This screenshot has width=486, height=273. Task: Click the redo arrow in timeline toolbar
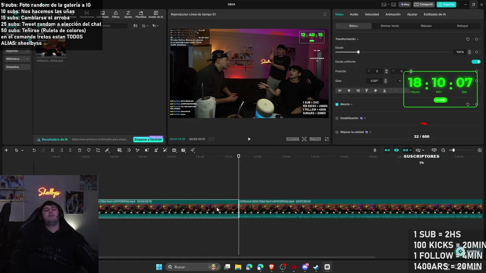(x=43, y=150)
